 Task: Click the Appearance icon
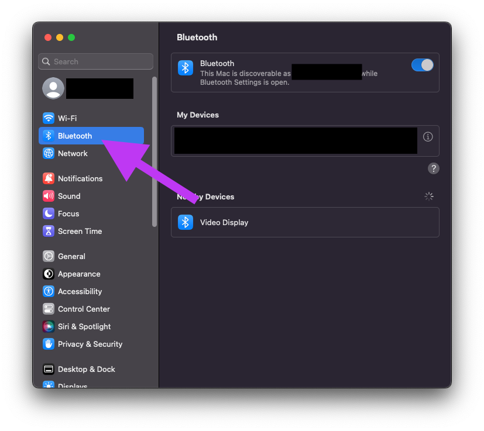tap(49, 274)
